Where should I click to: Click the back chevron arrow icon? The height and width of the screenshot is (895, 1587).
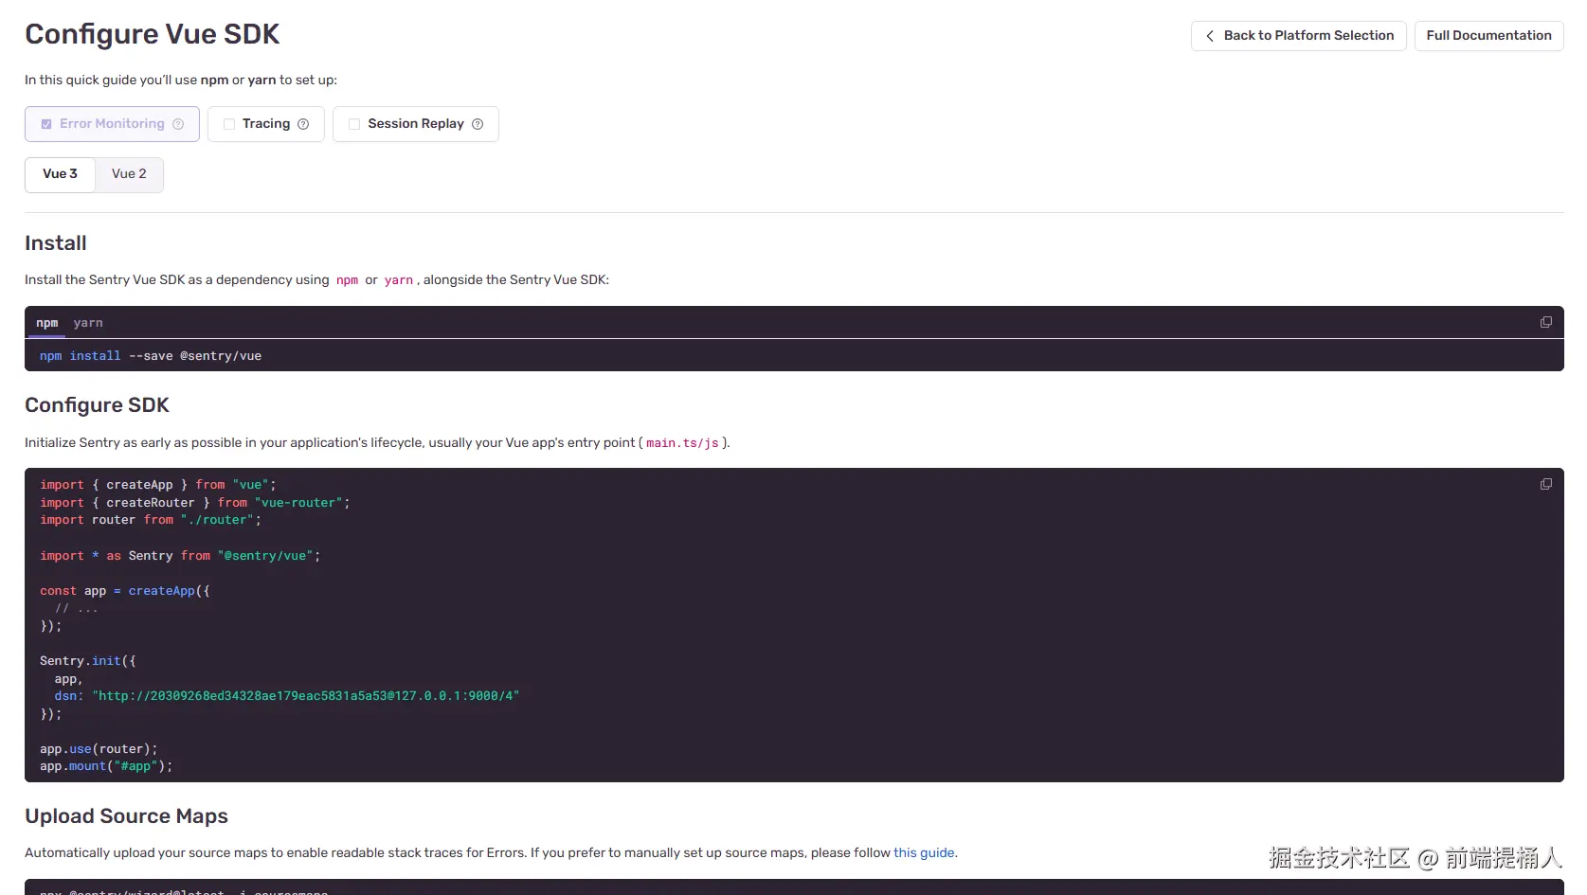click(x=1209, y=35)
